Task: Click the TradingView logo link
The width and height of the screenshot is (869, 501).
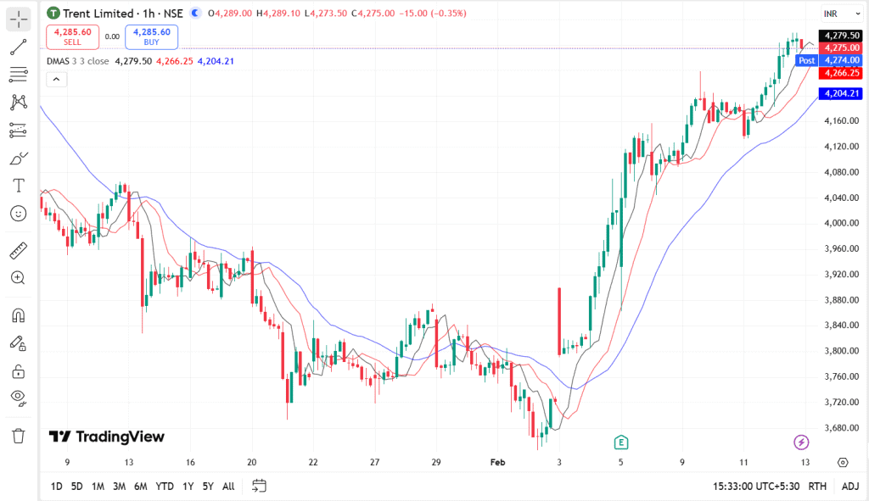Action: (106, 436)
